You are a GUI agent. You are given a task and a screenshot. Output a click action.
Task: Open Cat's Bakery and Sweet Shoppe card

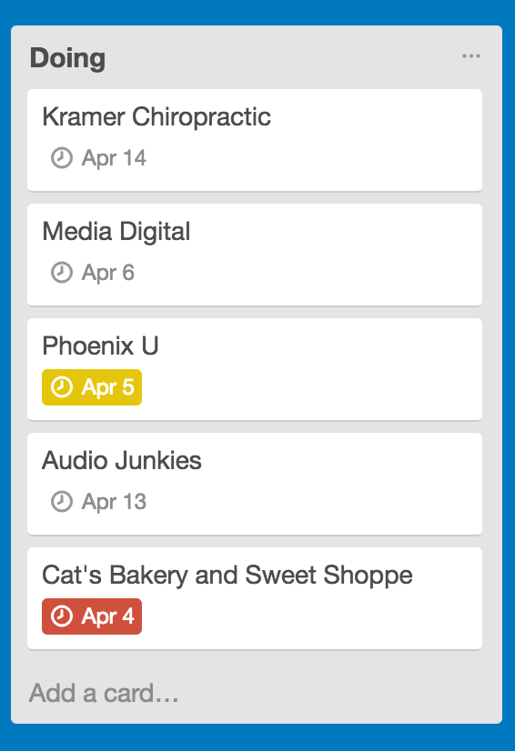[x=255, y=598]
